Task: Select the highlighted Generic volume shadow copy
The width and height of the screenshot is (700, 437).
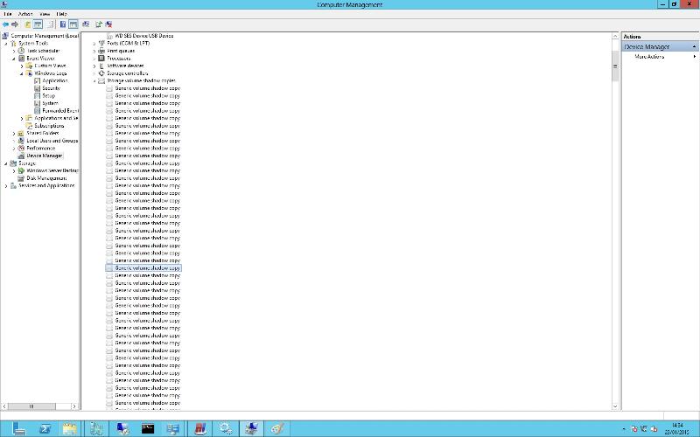Action: click(147, 268)
